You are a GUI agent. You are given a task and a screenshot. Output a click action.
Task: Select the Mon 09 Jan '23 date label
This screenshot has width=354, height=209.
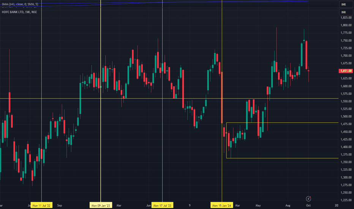pyautogui.click(x=101, y=205)
